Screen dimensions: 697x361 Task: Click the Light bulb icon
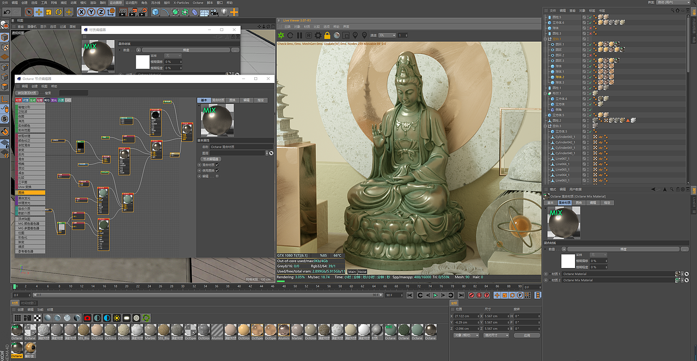point(224,12)
